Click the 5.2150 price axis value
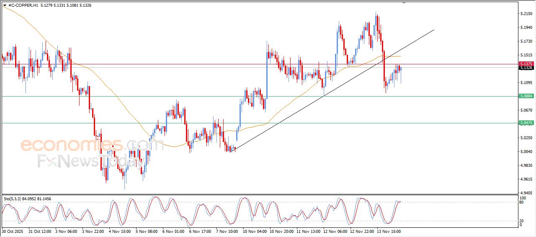 [x=526, y=14]
